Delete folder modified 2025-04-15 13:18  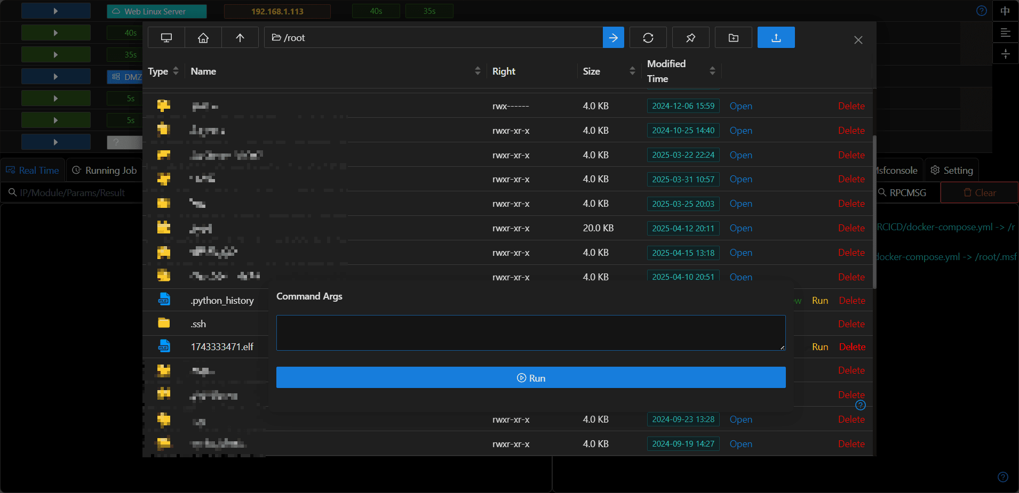pyautogui.click(x=851, y=253)
